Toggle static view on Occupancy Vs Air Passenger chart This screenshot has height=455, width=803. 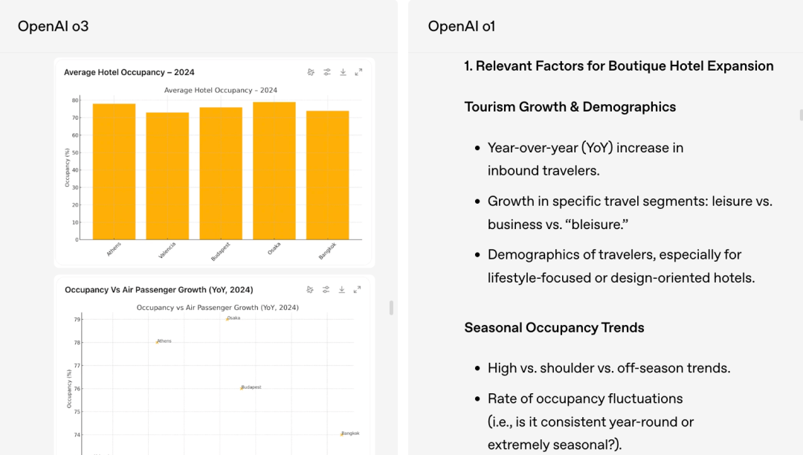pyautogui.click(x=310, y=289)
